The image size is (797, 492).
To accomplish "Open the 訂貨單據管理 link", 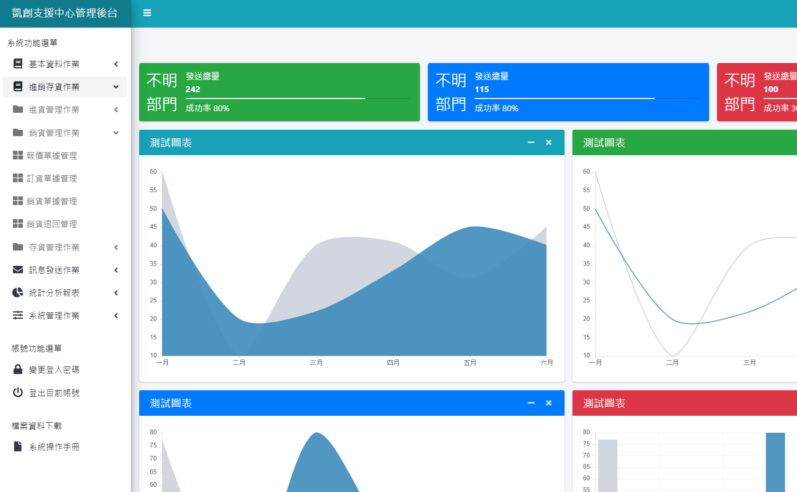I will pos(52,178).
